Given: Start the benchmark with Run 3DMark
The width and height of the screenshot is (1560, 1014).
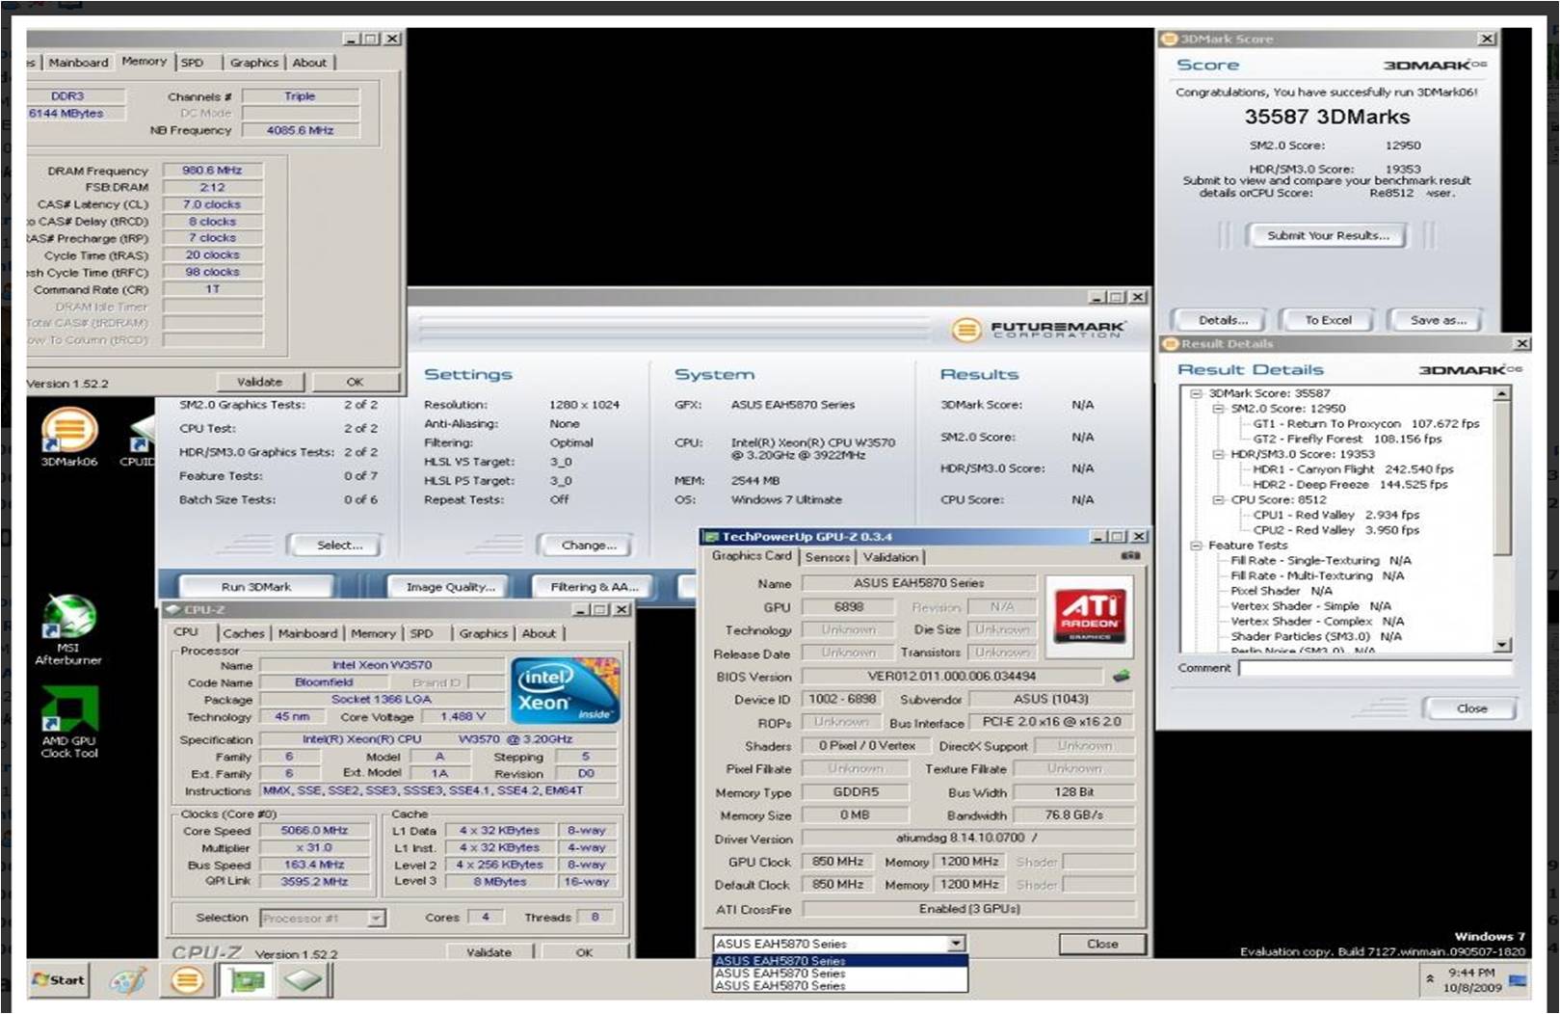Looking at the screenshot, I should (x=256, y=586).
